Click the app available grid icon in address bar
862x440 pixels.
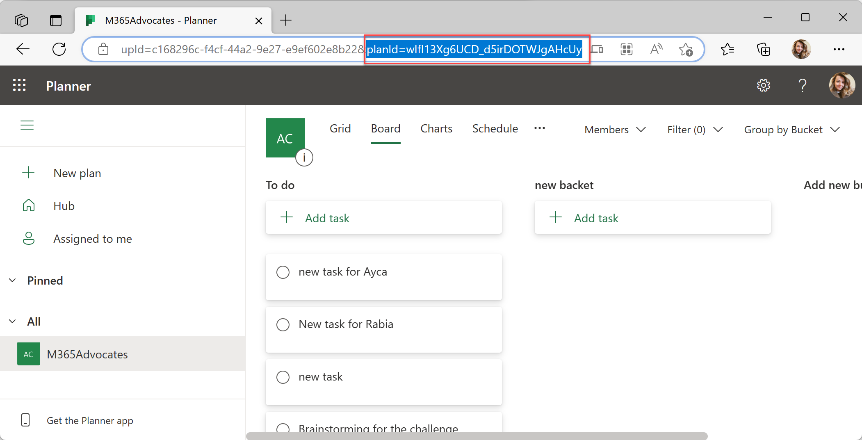click(627, 49)
